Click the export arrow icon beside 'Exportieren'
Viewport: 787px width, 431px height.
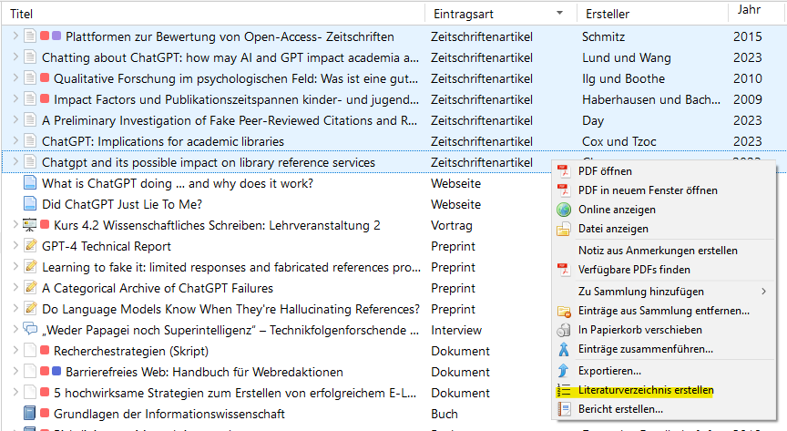tap(564, 371)
